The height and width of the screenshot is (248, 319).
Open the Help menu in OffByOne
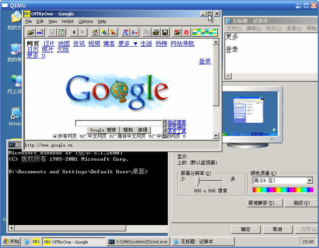tap(102, 21)
